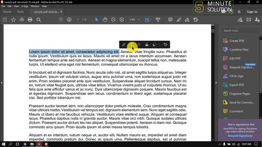
Task: Click the document vertical scrollbar thumb
Action: click(x=213, y=31)
